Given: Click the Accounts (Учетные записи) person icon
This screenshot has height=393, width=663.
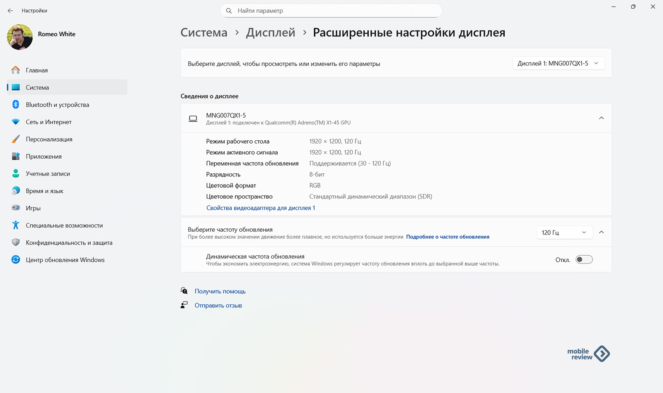Looking at the screenshot, I should pyautogui.click(x=16, y=174).
